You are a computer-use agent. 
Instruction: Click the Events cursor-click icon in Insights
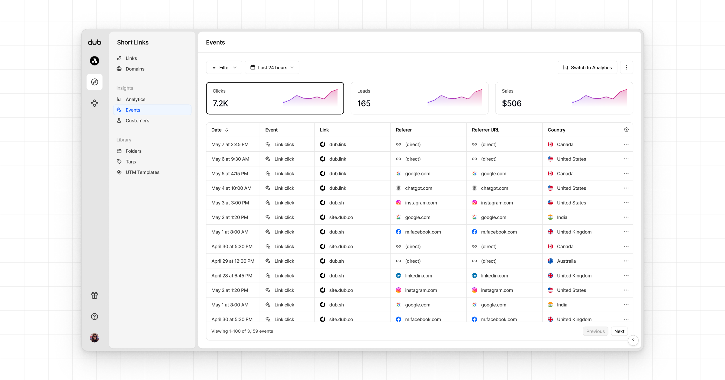pos(119,110)
